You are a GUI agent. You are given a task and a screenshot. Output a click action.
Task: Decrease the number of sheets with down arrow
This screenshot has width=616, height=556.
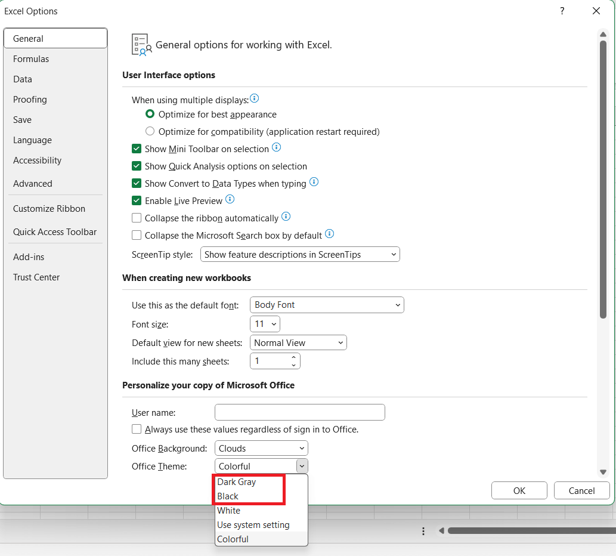coord(293,365)
